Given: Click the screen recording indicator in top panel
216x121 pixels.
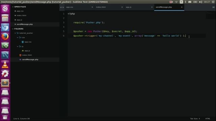Looking at the screenshot, I should point(171,2).
